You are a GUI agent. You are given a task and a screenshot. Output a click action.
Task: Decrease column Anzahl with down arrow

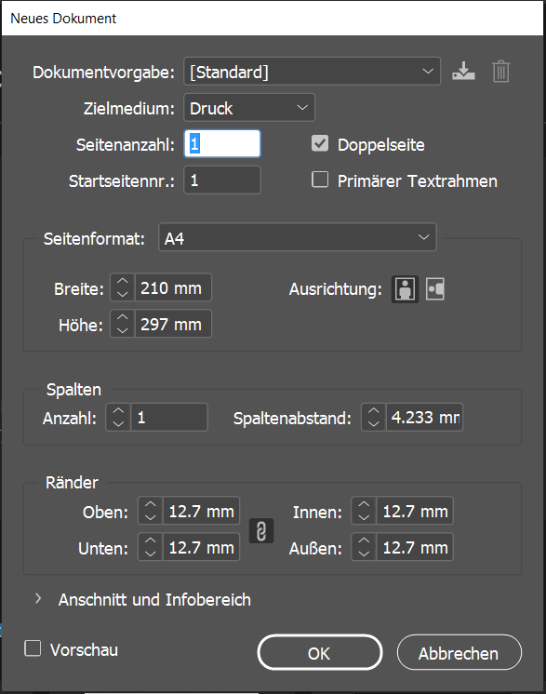pos(118,424)
